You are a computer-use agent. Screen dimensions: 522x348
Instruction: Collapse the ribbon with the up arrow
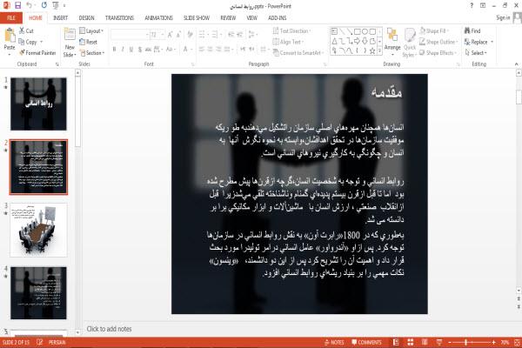click(x=517, y=64)
